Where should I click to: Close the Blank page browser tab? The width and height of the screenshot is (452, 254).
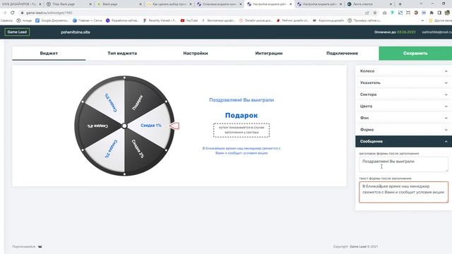click(x=141, y=4)
